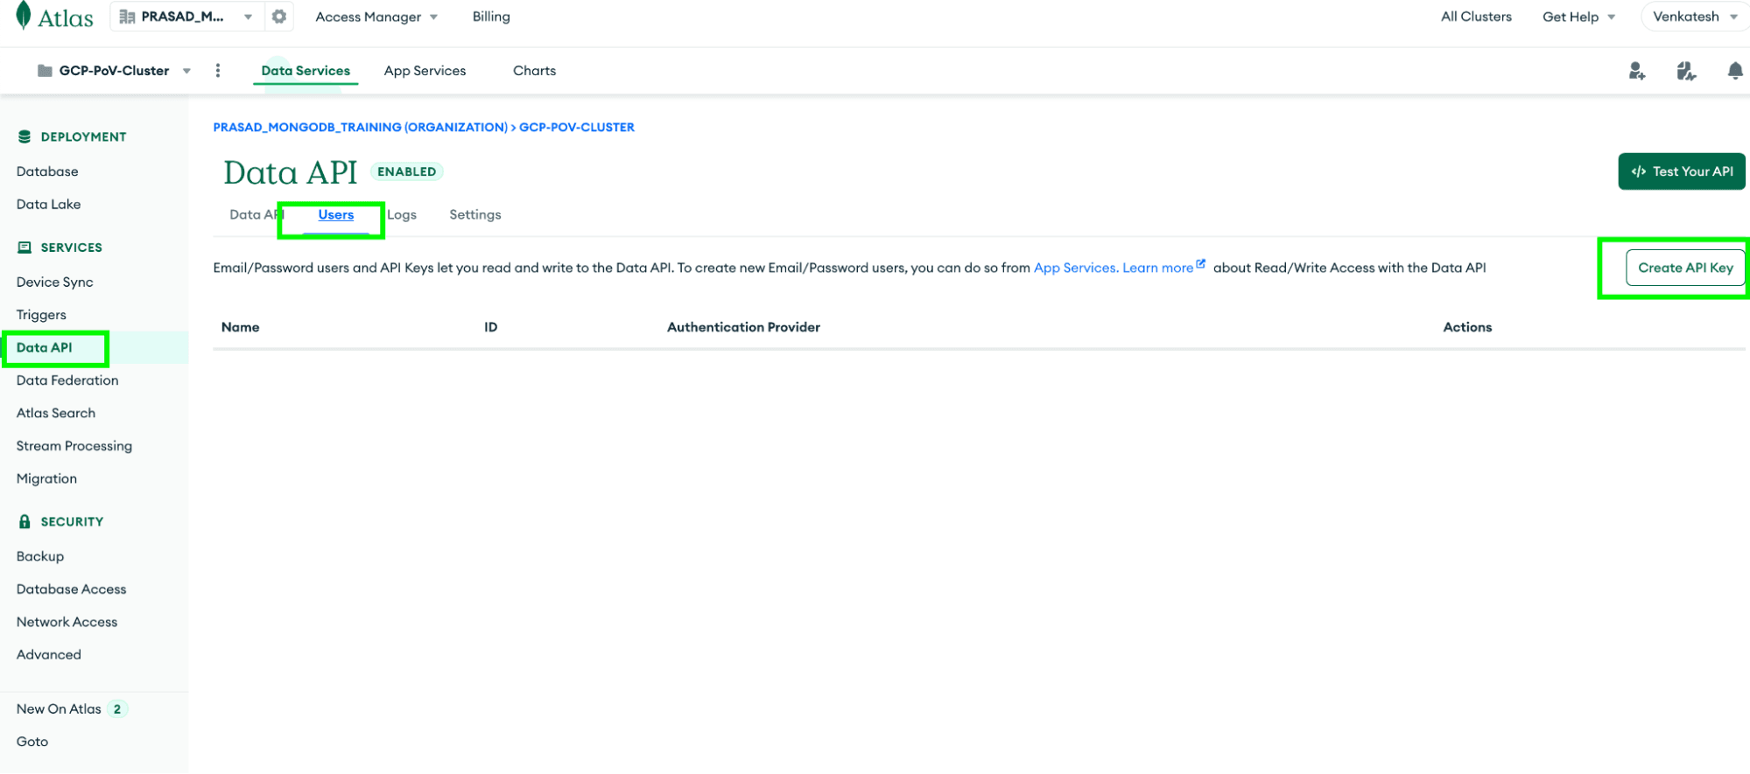This screenshot has height=774, width=1750.
Task: Open New On Atlas in the sidebar
Action: point(59,708)
